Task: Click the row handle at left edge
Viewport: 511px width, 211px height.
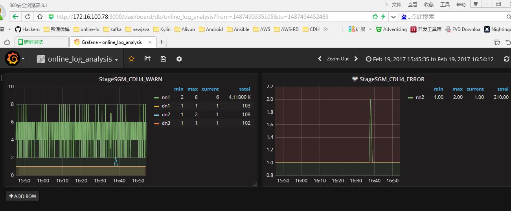Action: pyautogui.click(x=2, y=77)
